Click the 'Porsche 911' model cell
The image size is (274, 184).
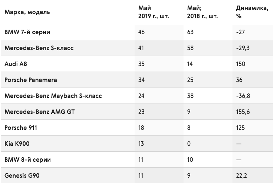21,128
